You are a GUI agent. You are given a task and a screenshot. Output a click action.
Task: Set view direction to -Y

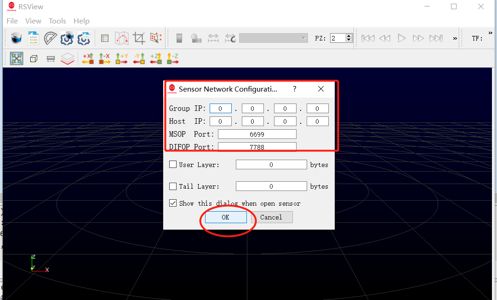point(139,59)
